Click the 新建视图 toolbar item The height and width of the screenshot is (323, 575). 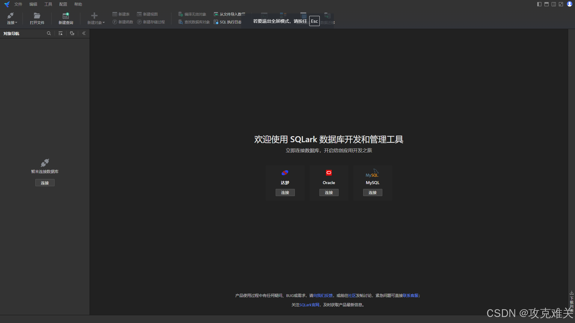[147, 14]
